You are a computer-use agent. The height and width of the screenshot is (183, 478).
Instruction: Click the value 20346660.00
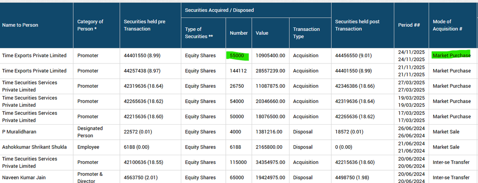pos(270,101)
